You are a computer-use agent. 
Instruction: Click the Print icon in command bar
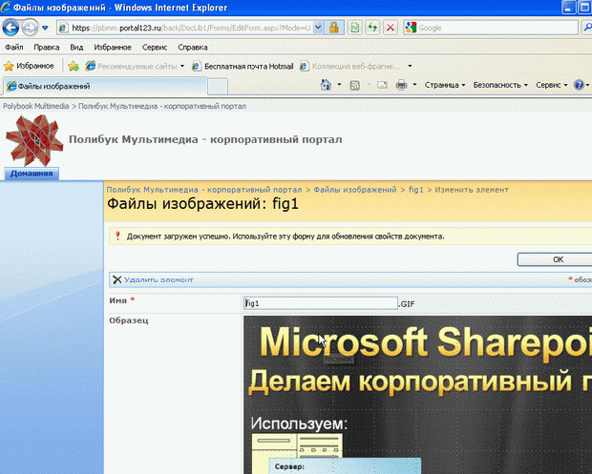point(402,85)
